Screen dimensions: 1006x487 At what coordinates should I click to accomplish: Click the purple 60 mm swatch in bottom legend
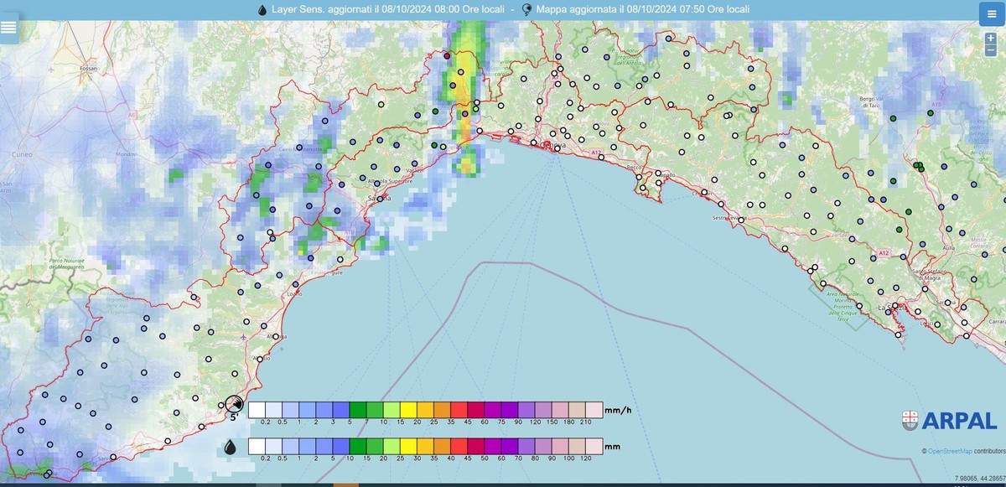[x=509, y=446]
